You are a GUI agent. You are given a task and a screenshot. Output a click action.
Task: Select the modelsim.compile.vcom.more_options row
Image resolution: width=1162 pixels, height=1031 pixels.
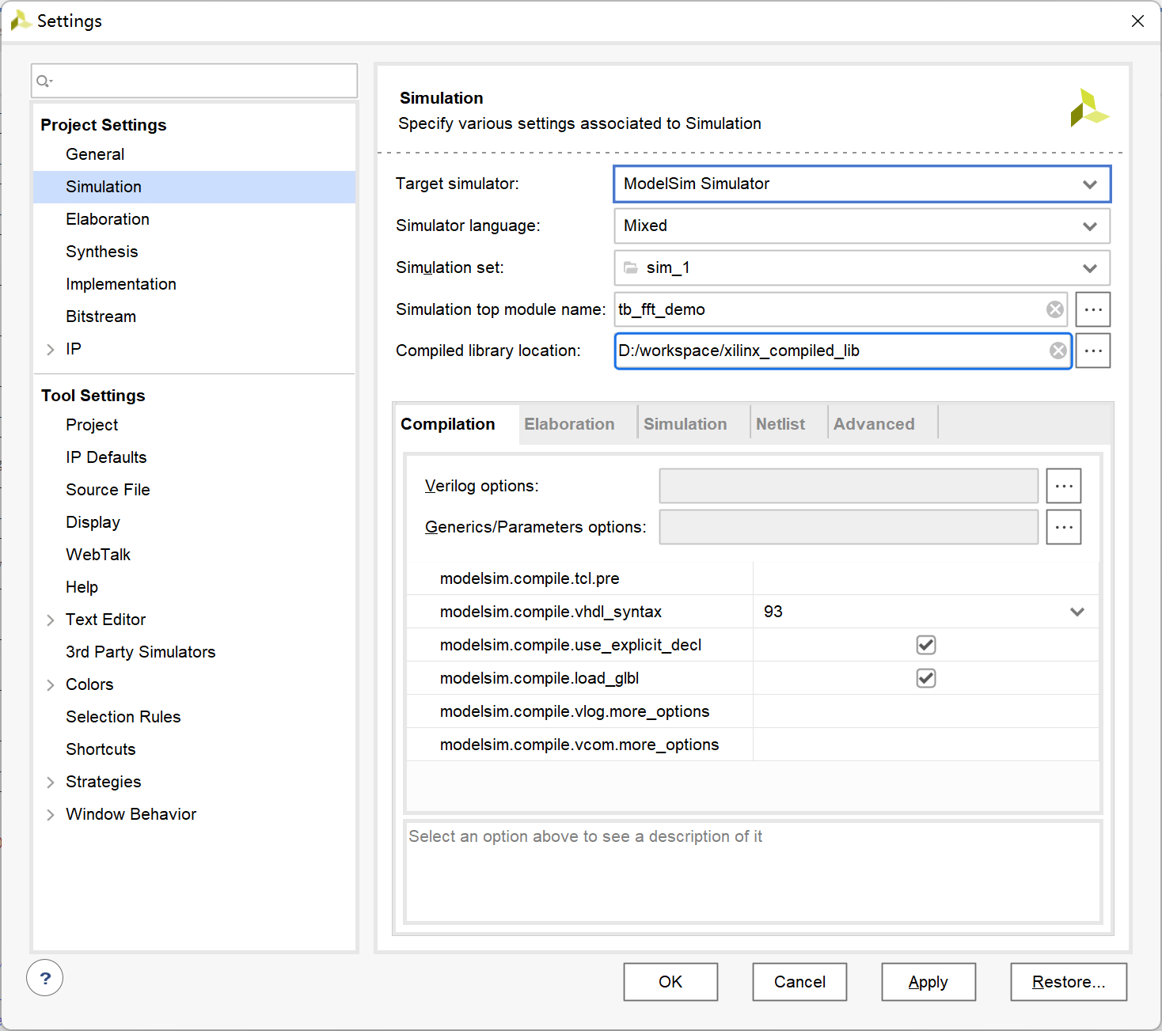tap(753, 745)
